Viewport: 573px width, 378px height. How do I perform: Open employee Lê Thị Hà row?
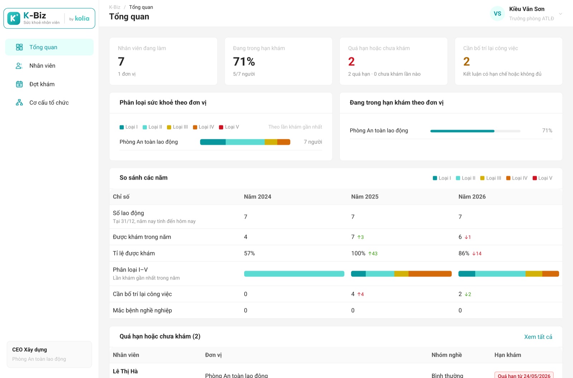(x=336, y=371)
